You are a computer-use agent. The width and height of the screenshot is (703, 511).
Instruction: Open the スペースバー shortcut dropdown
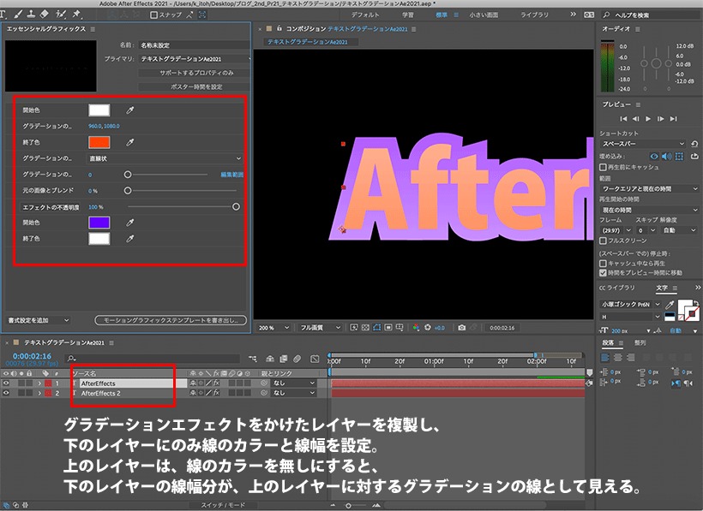tap(643, 144)
